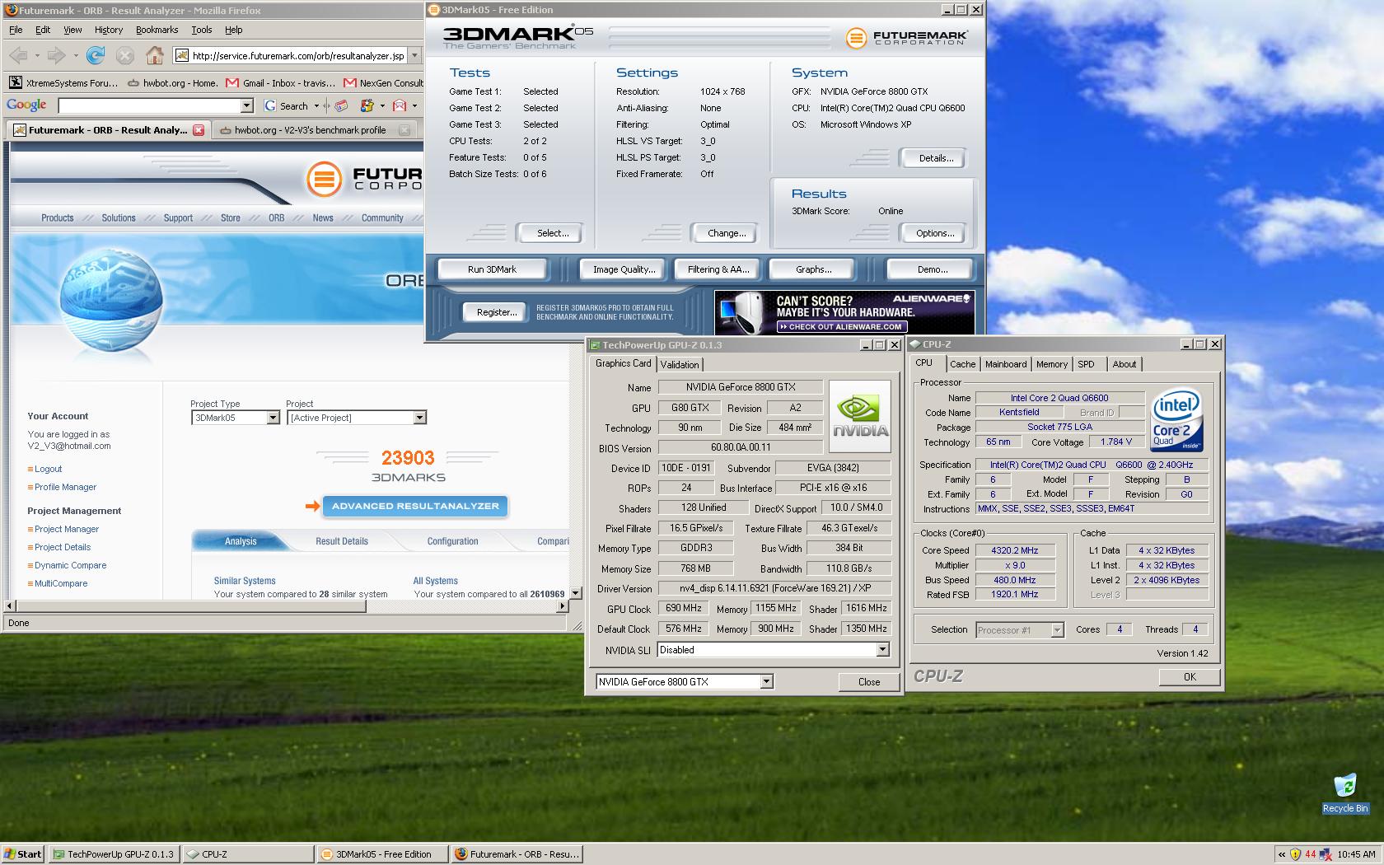Click the Google toolbar news icon
The height and width of the screenshot is (865, 1384).
(341, 105)
